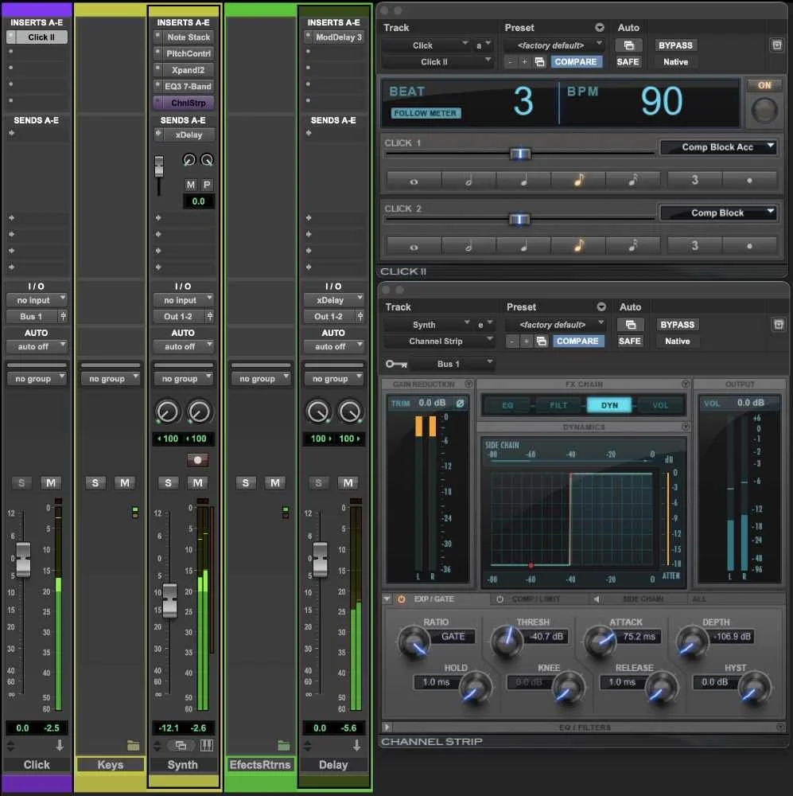Toggle FOLLOW METER in Click II

[x=426, y=113]
